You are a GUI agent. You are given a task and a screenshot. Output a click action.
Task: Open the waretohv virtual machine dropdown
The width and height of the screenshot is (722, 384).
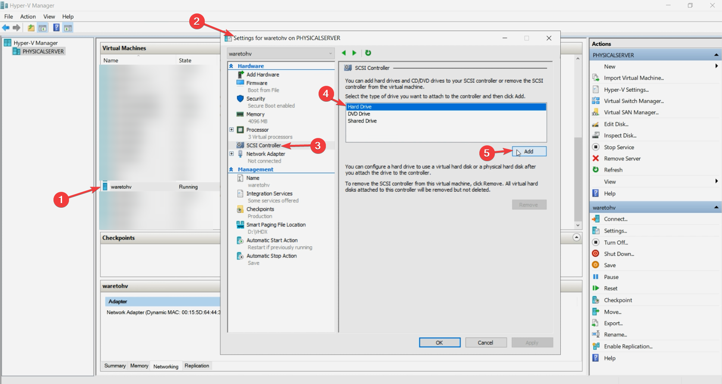pyautogui.click(x=281, y=53)
